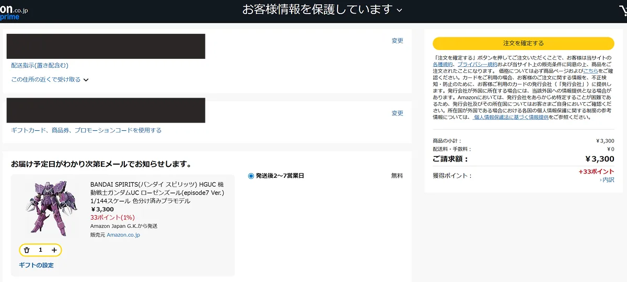Open 個人情報保護法に基づく情報提供 link
The width and height of the screenshot is (627, 282).
point(510,117)
